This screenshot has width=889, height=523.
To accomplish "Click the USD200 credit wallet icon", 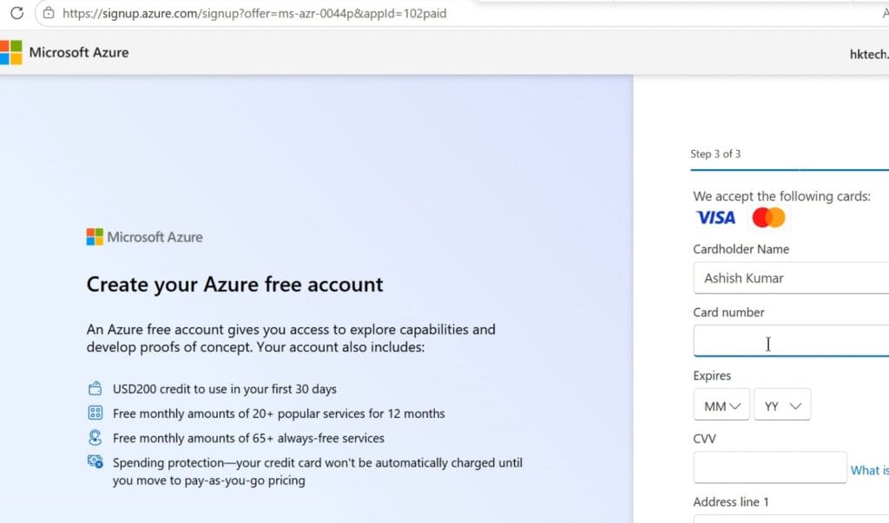I will (x=95, y=389).
